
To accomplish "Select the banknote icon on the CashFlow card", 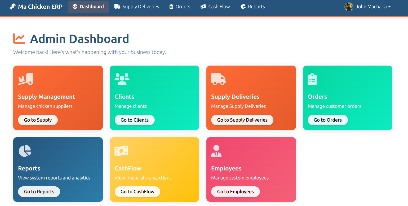I will coord(121,151).
